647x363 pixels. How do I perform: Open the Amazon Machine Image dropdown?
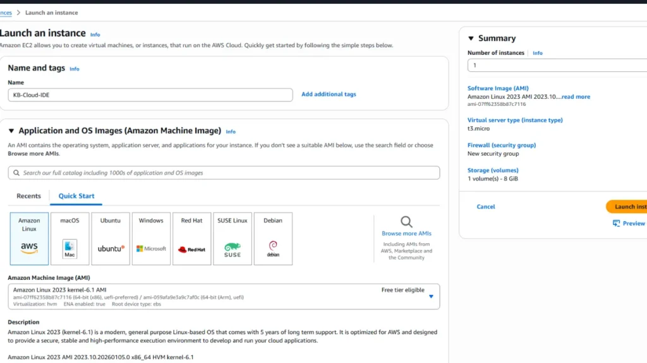pyautogui.click(x=224, y=296)
